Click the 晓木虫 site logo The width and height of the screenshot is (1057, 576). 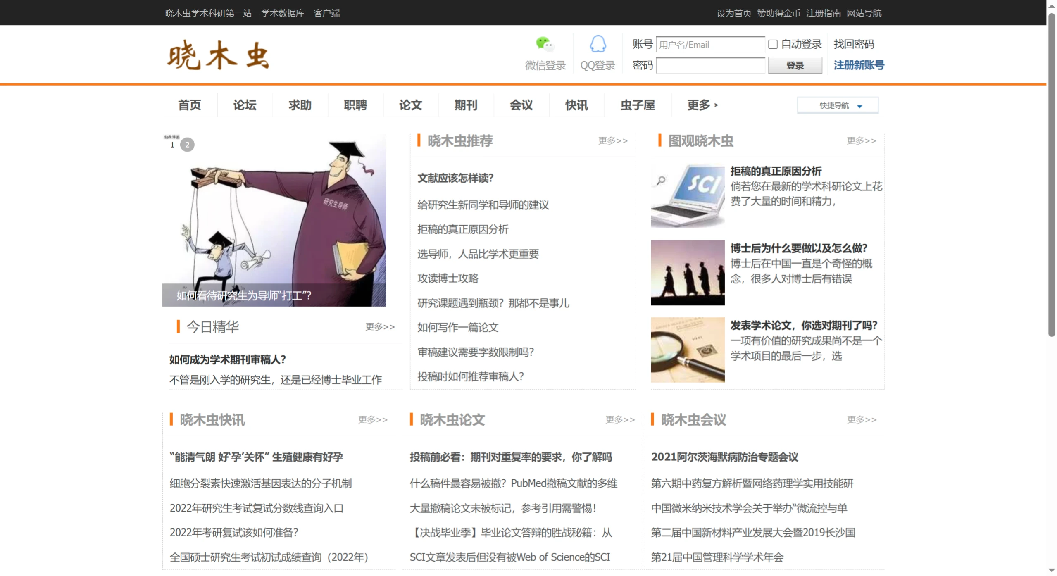tap(218, 55)
